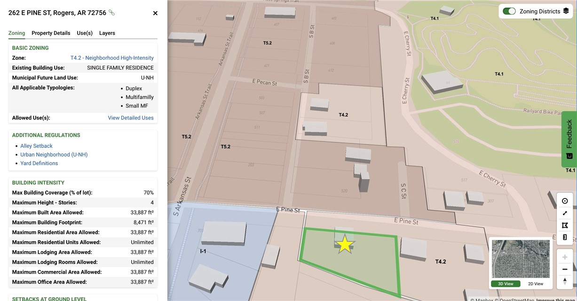Click E Pecan St label on map
The image size is (577, 301).
click(x=265, y=83)
